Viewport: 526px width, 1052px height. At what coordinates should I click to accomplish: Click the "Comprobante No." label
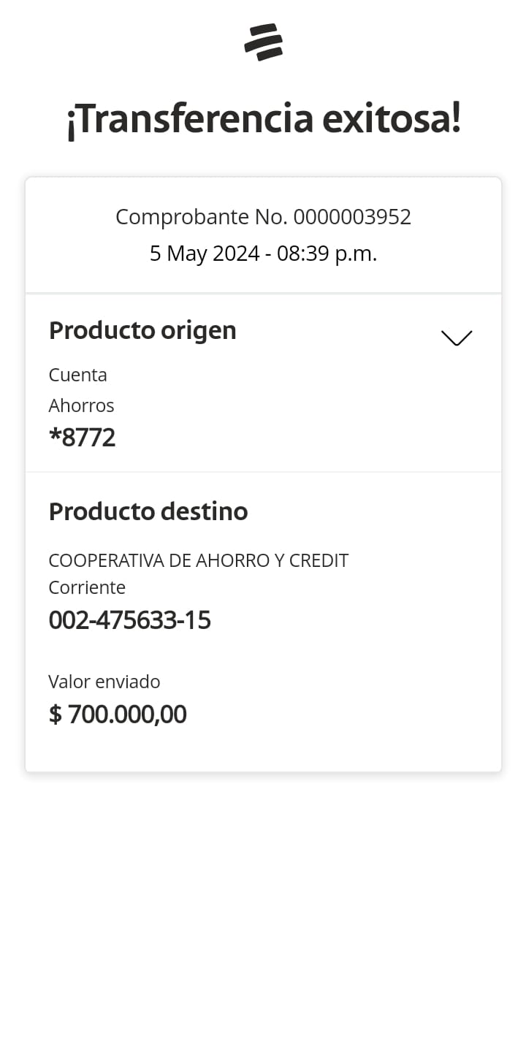pos(202,217)
